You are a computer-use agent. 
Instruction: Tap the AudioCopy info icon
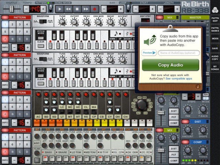pyautogui.click(x=198, y=87)
